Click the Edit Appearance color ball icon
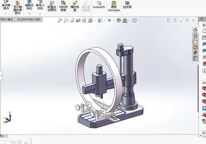Screen dimensions: 206x144 (x=119, y=21)
